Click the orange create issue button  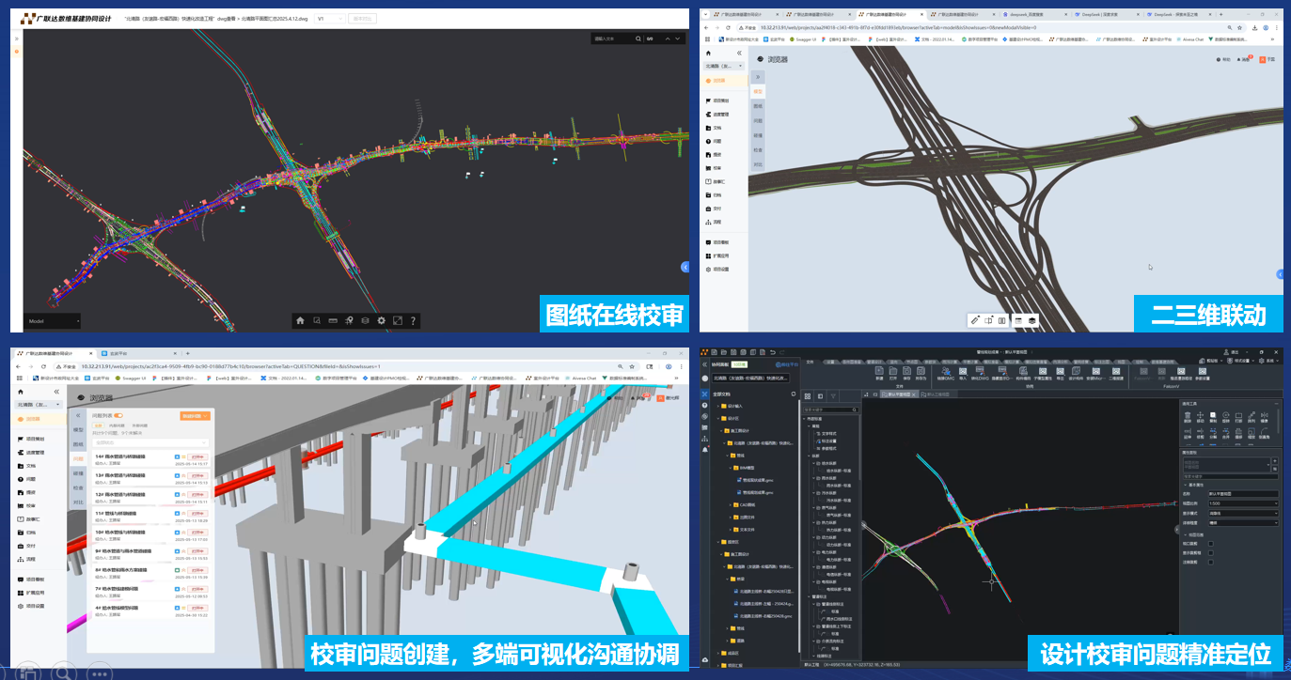coord(195,415)
